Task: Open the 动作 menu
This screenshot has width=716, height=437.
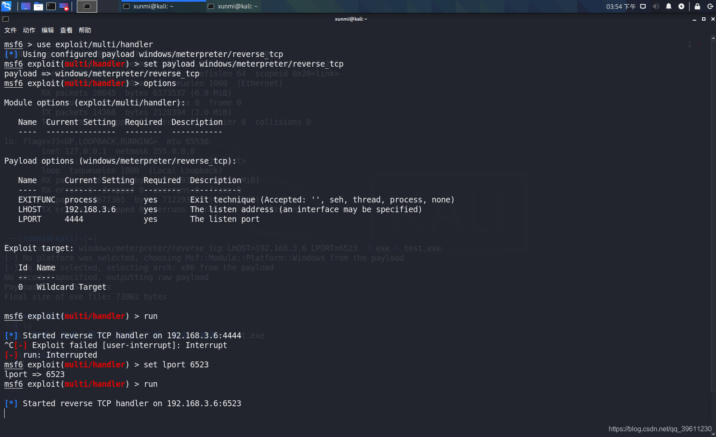Action: tap(29, 30)
